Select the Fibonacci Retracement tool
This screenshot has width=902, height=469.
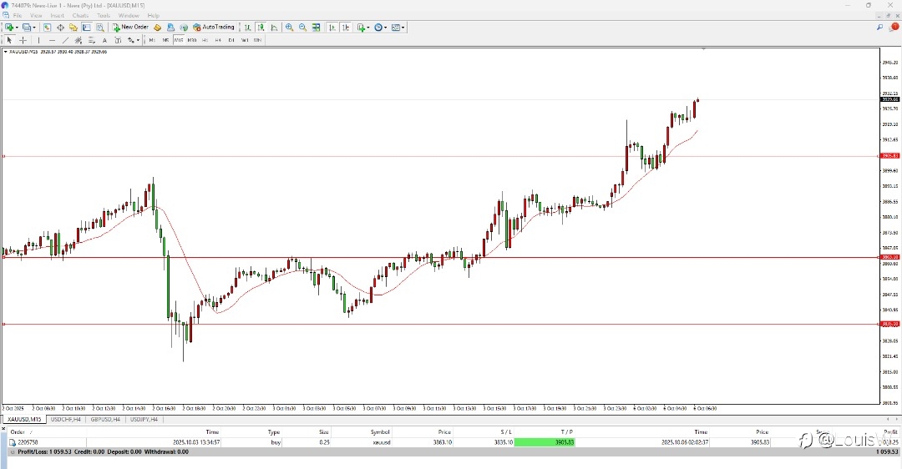coord(92,40)
